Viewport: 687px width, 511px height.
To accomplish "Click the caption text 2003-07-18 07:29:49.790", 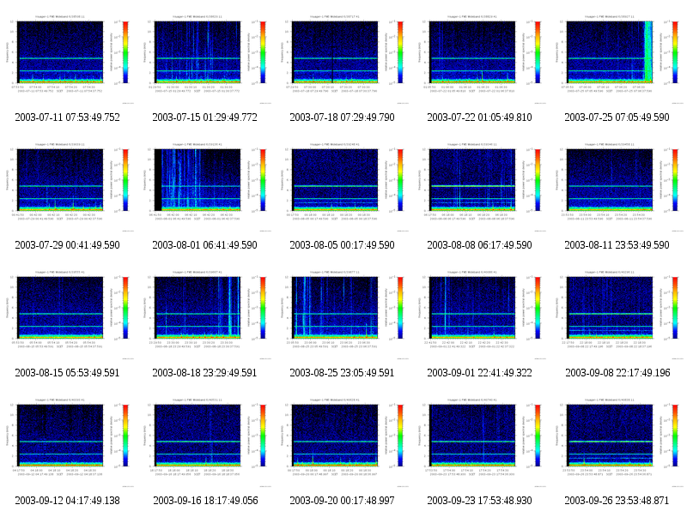I will (342, 117).
